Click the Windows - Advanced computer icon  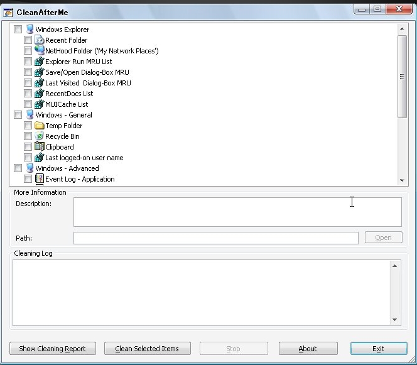pos(30,168)
